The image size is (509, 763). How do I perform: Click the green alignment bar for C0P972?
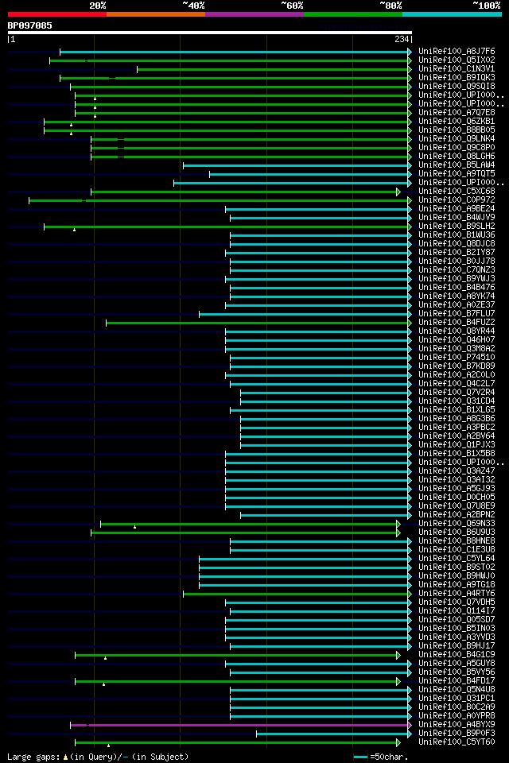click(x=220, y=200)
